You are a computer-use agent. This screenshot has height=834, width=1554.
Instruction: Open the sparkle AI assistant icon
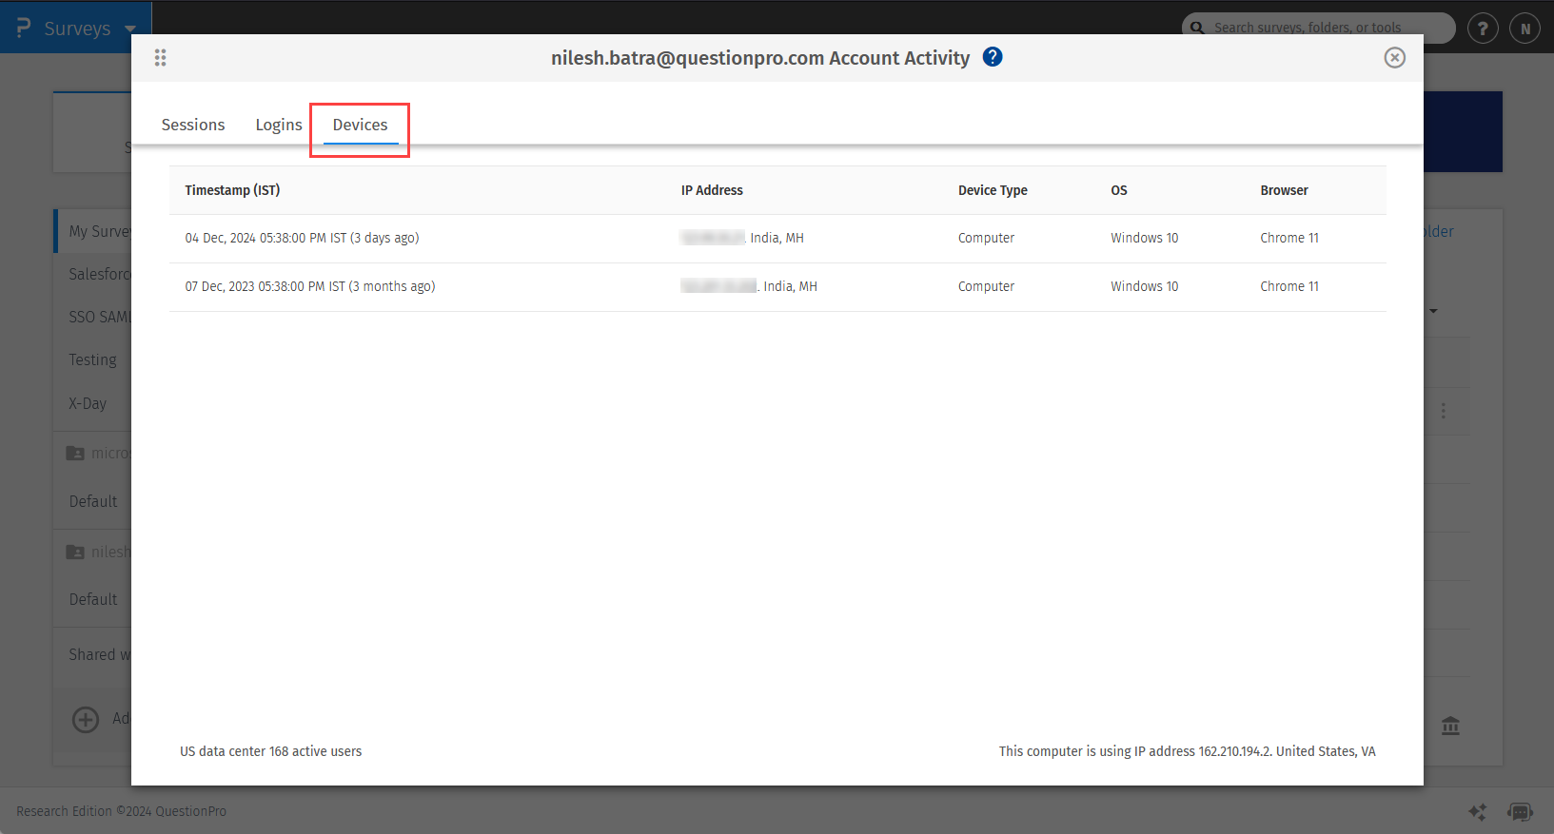[x=1477, y=811]
